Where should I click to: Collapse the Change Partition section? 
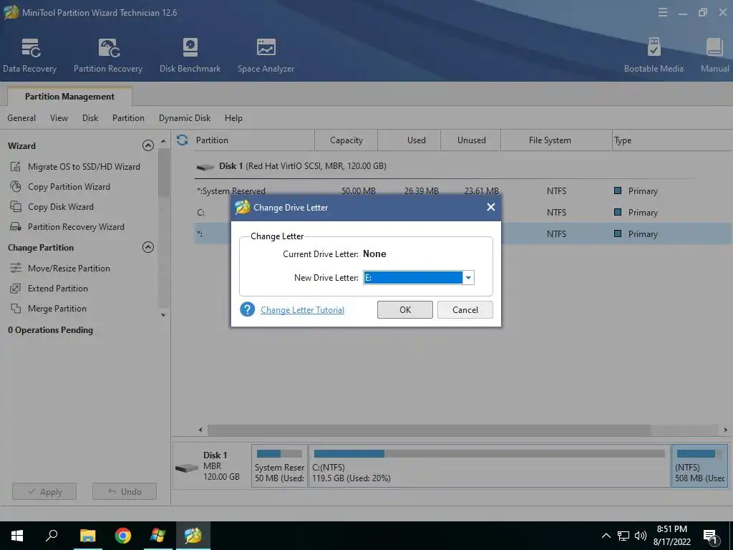click(x=147, y=247)
